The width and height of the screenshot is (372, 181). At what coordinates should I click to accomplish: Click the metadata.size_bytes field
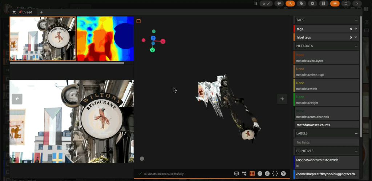coord(326,58)
